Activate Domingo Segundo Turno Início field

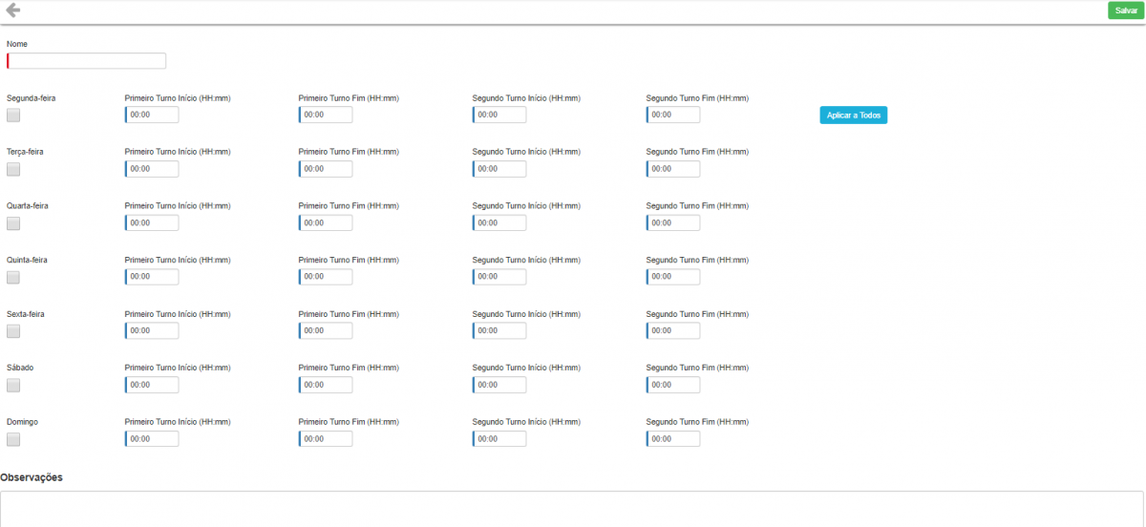[499, 438]
